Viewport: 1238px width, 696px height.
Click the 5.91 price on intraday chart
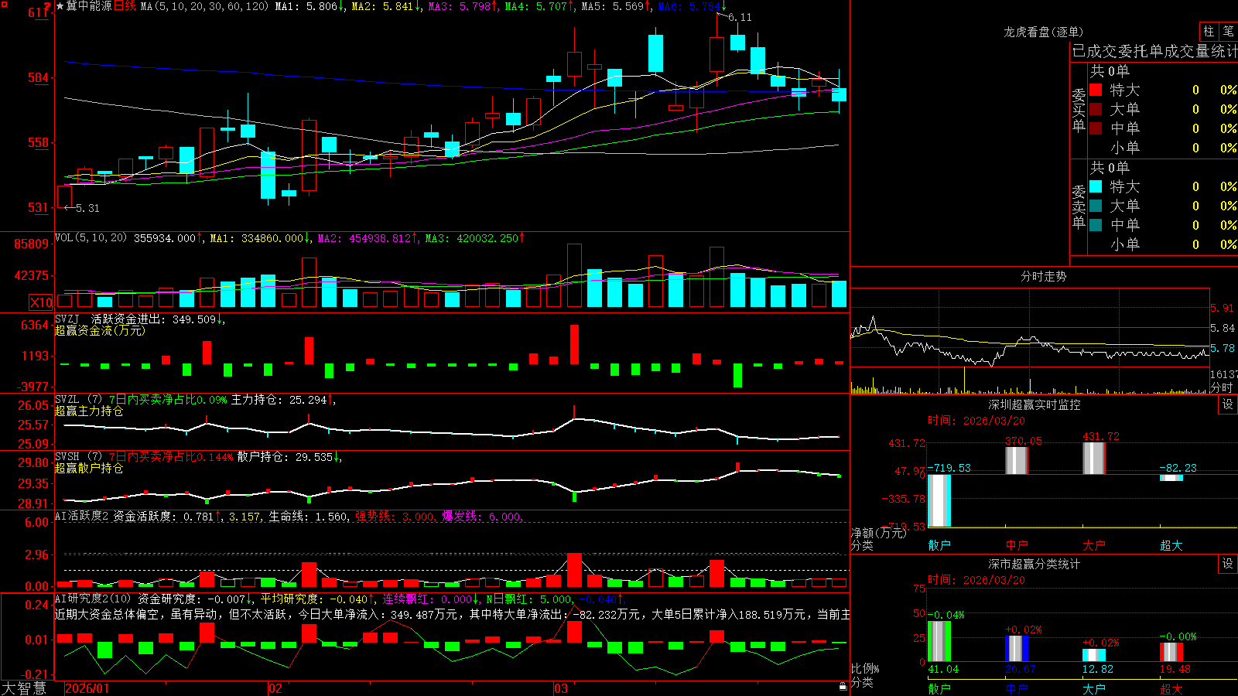click(1223, 308)
